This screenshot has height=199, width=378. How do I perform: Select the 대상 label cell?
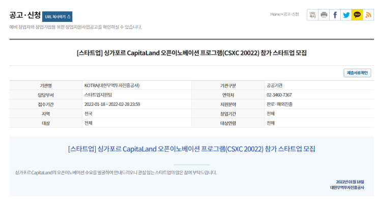pyautogui.click(x=46, y=123)
